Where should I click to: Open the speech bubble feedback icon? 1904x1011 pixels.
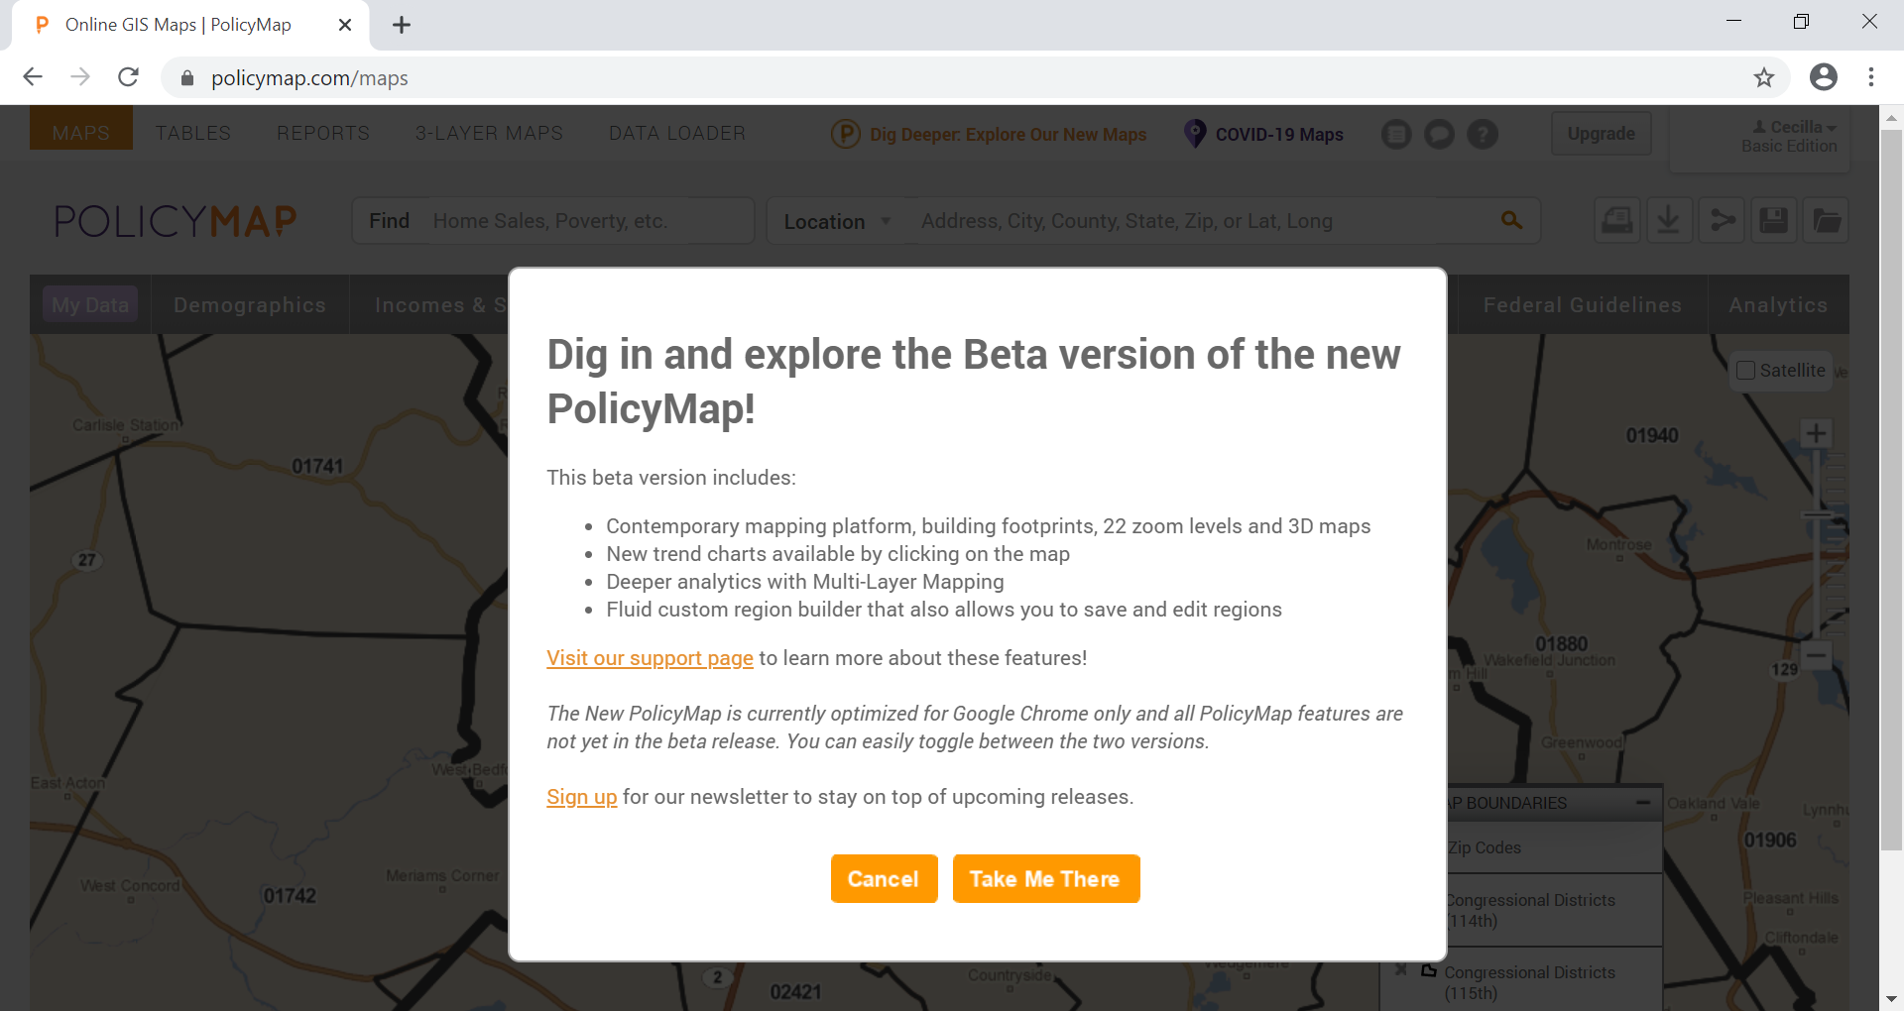tap(1439, 134)
